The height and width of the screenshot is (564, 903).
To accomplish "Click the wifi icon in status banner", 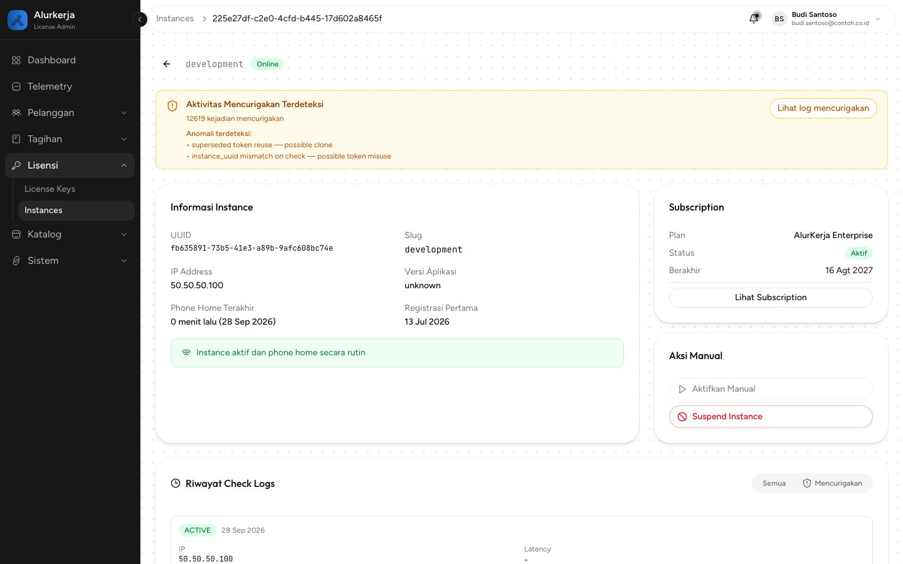I will 186,353.
